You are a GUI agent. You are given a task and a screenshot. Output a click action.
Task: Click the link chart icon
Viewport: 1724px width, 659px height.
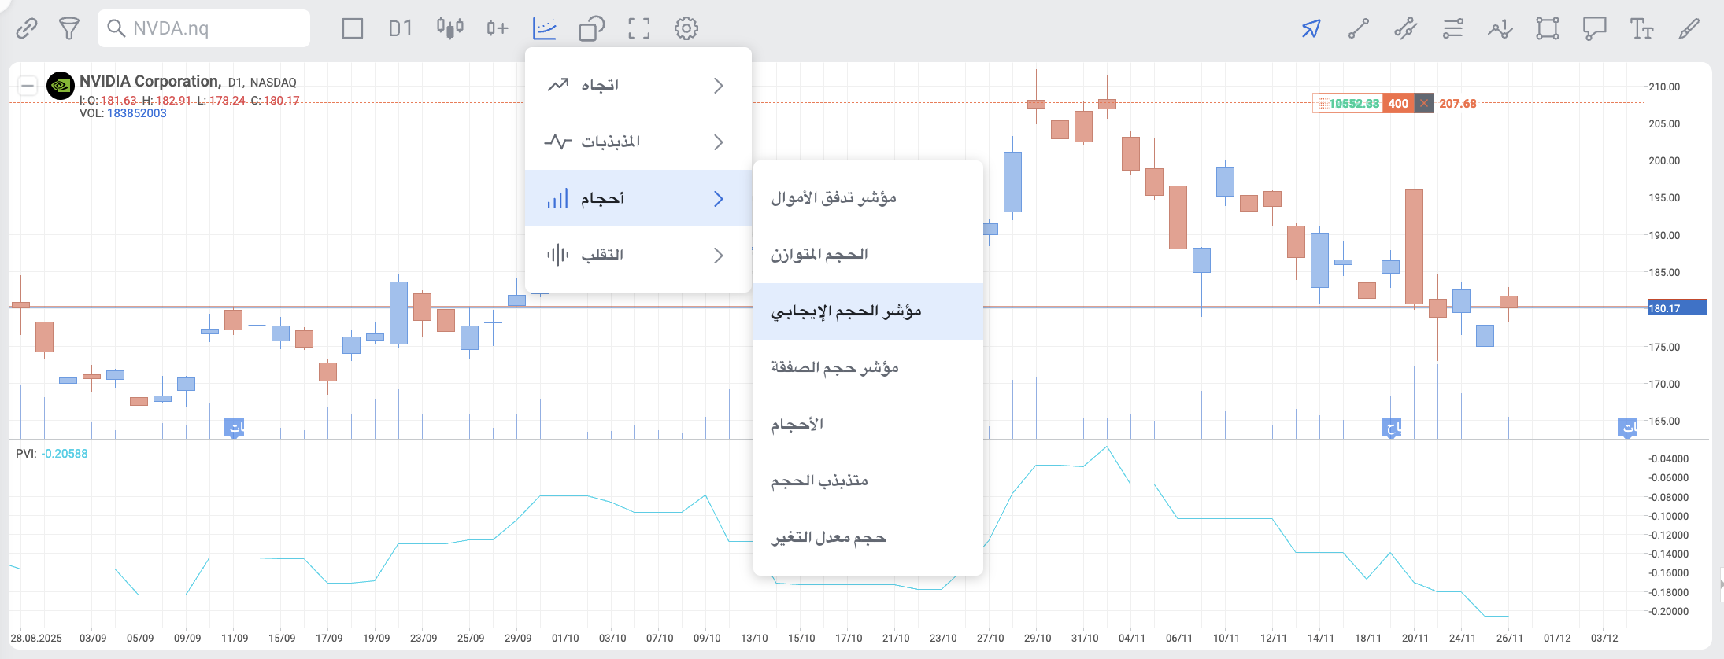[x=27, y=29]
